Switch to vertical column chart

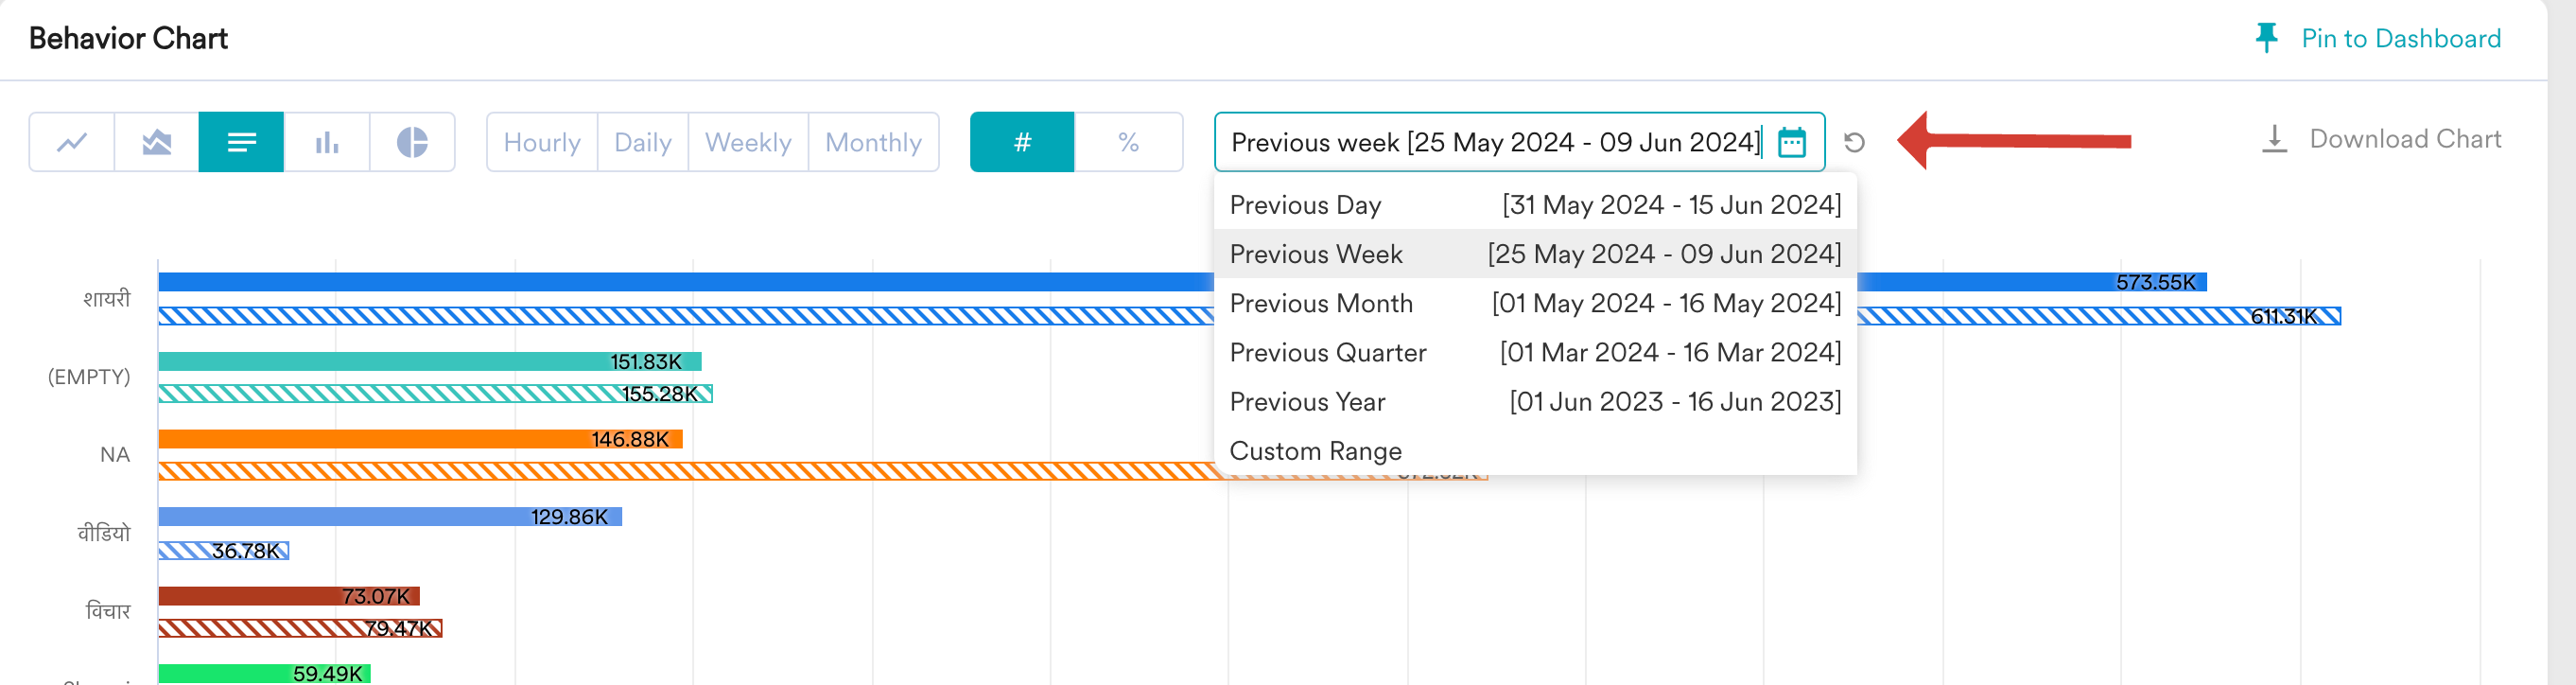(x=327, y=142)
